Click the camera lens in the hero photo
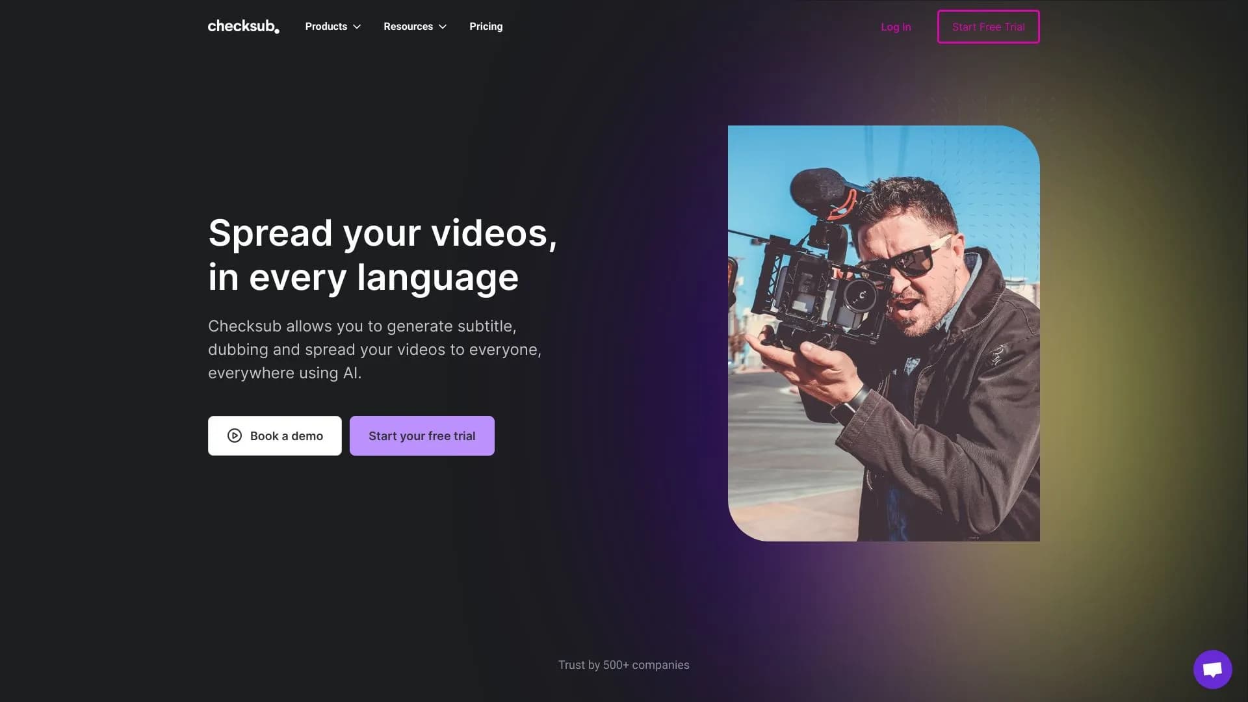Viewport: 1248px width, 702px height. pos(860,296)
